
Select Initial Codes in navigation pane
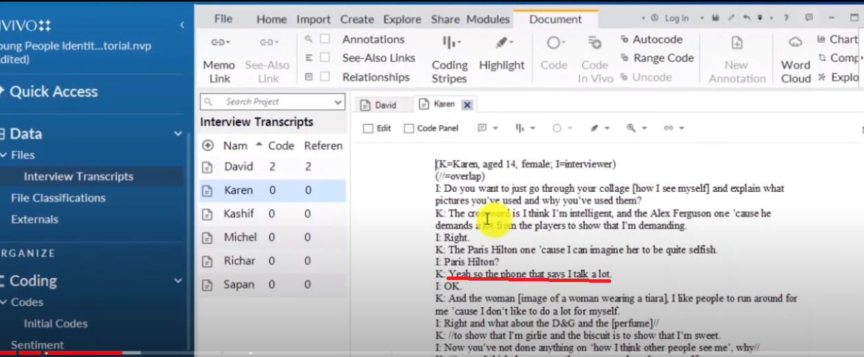56,323
